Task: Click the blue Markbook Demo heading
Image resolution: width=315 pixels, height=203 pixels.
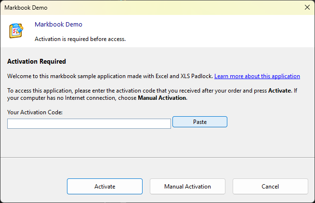Action: point(58,24)
